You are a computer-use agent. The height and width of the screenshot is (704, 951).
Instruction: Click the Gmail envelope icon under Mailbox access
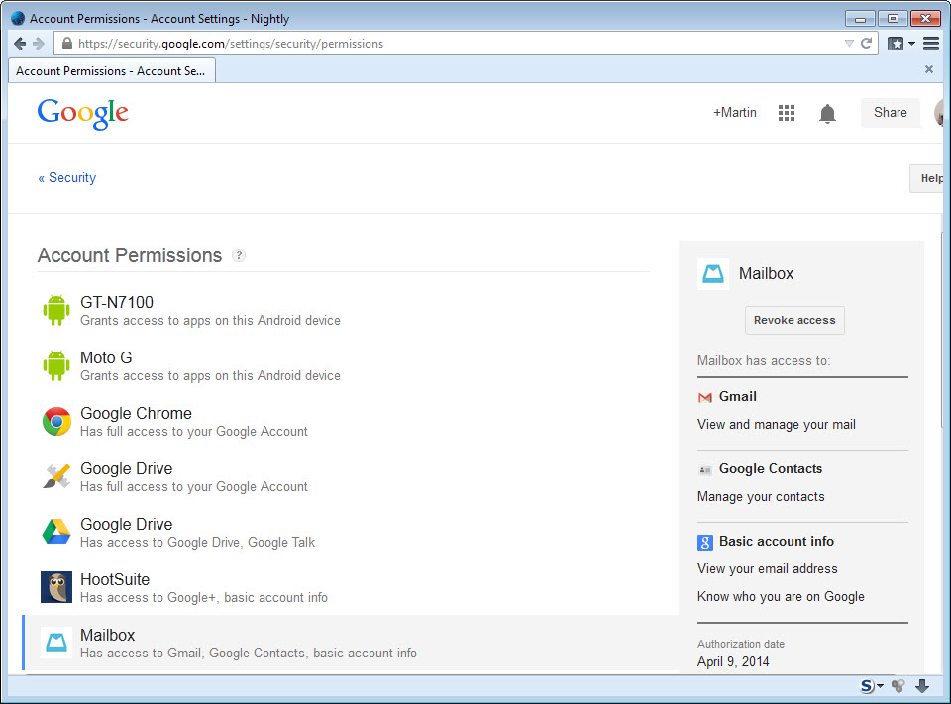(705, 396)
